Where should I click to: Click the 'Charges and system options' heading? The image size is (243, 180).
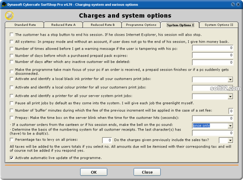pyautogui.click(x=125, y=16)
